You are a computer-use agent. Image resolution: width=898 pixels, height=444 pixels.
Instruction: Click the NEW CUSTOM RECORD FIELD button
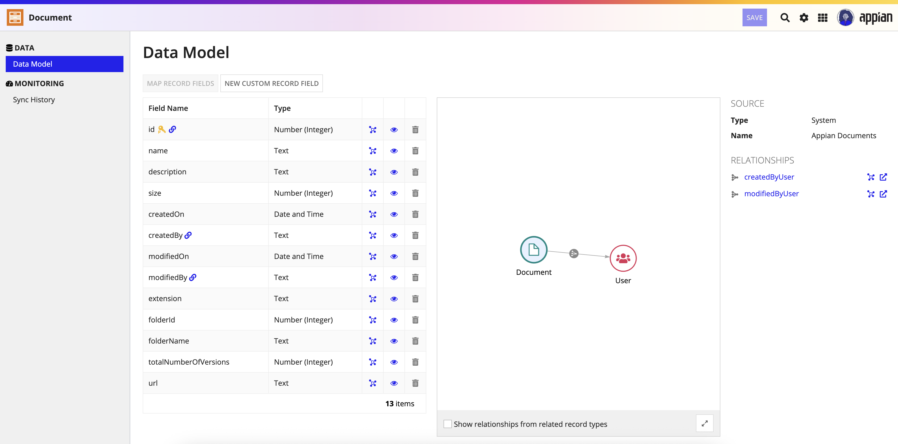tap(272, 83)
